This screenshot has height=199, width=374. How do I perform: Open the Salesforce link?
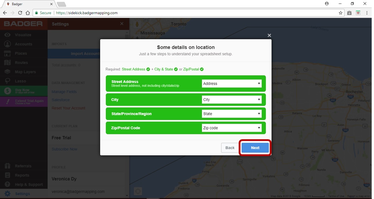(x=61, y=100)
